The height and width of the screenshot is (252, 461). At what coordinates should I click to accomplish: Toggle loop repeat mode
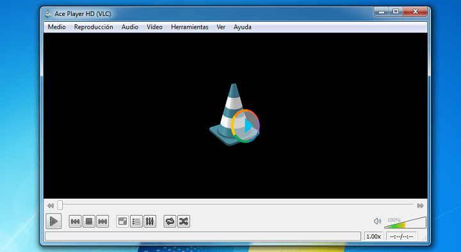tap(170, 221)
